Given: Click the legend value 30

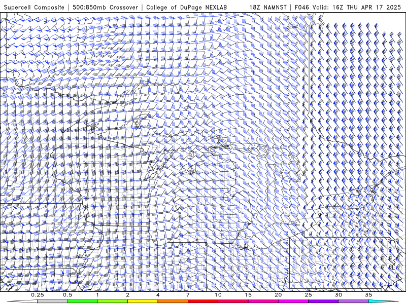Looking at the screenshot, I should click(x=339, y=295).
